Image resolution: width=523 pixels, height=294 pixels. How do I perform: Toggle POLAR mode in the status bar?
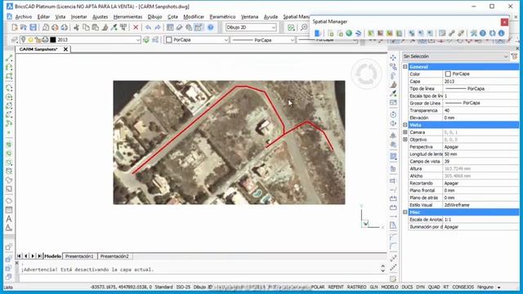[318, 287]
